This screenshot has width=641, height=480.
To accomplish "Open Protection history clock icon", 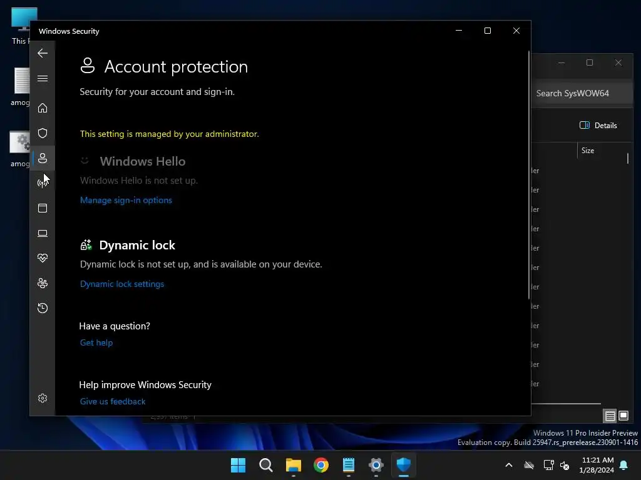I will click(x=43, y=307).
